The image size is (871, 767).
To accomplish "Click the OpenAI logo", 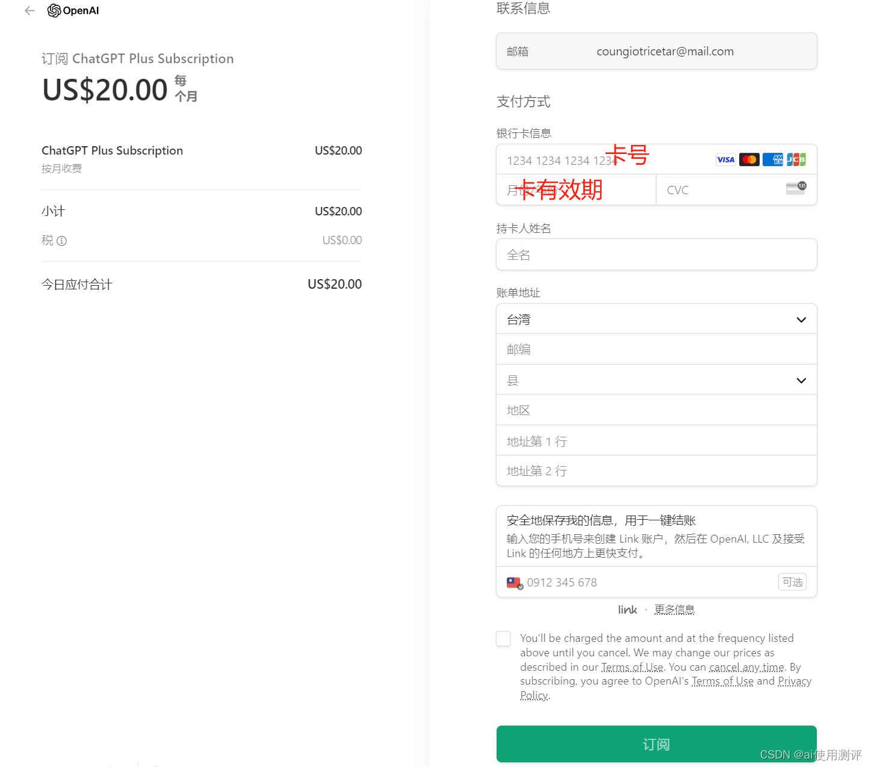I will click(73, 10).
